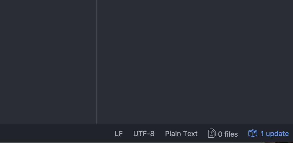Click status bar gap between LF and UTF-8
Screen dimensions: 293x143
point(128,133)
